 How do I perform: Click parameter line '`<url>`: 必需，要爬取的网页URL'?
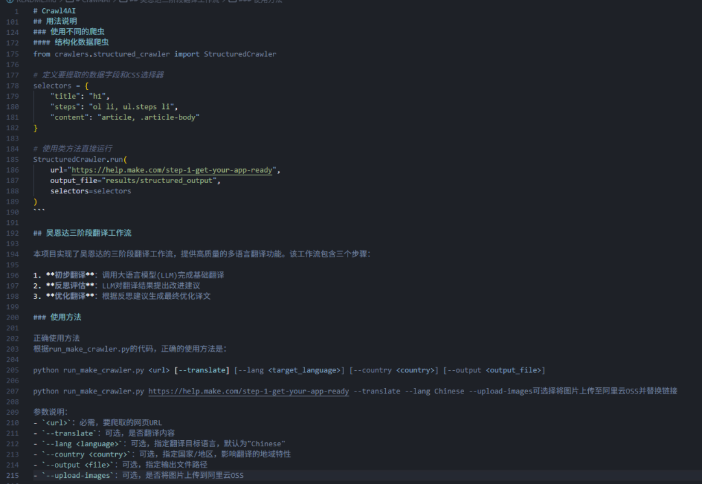pyautogui.click(x=97, y=423)
